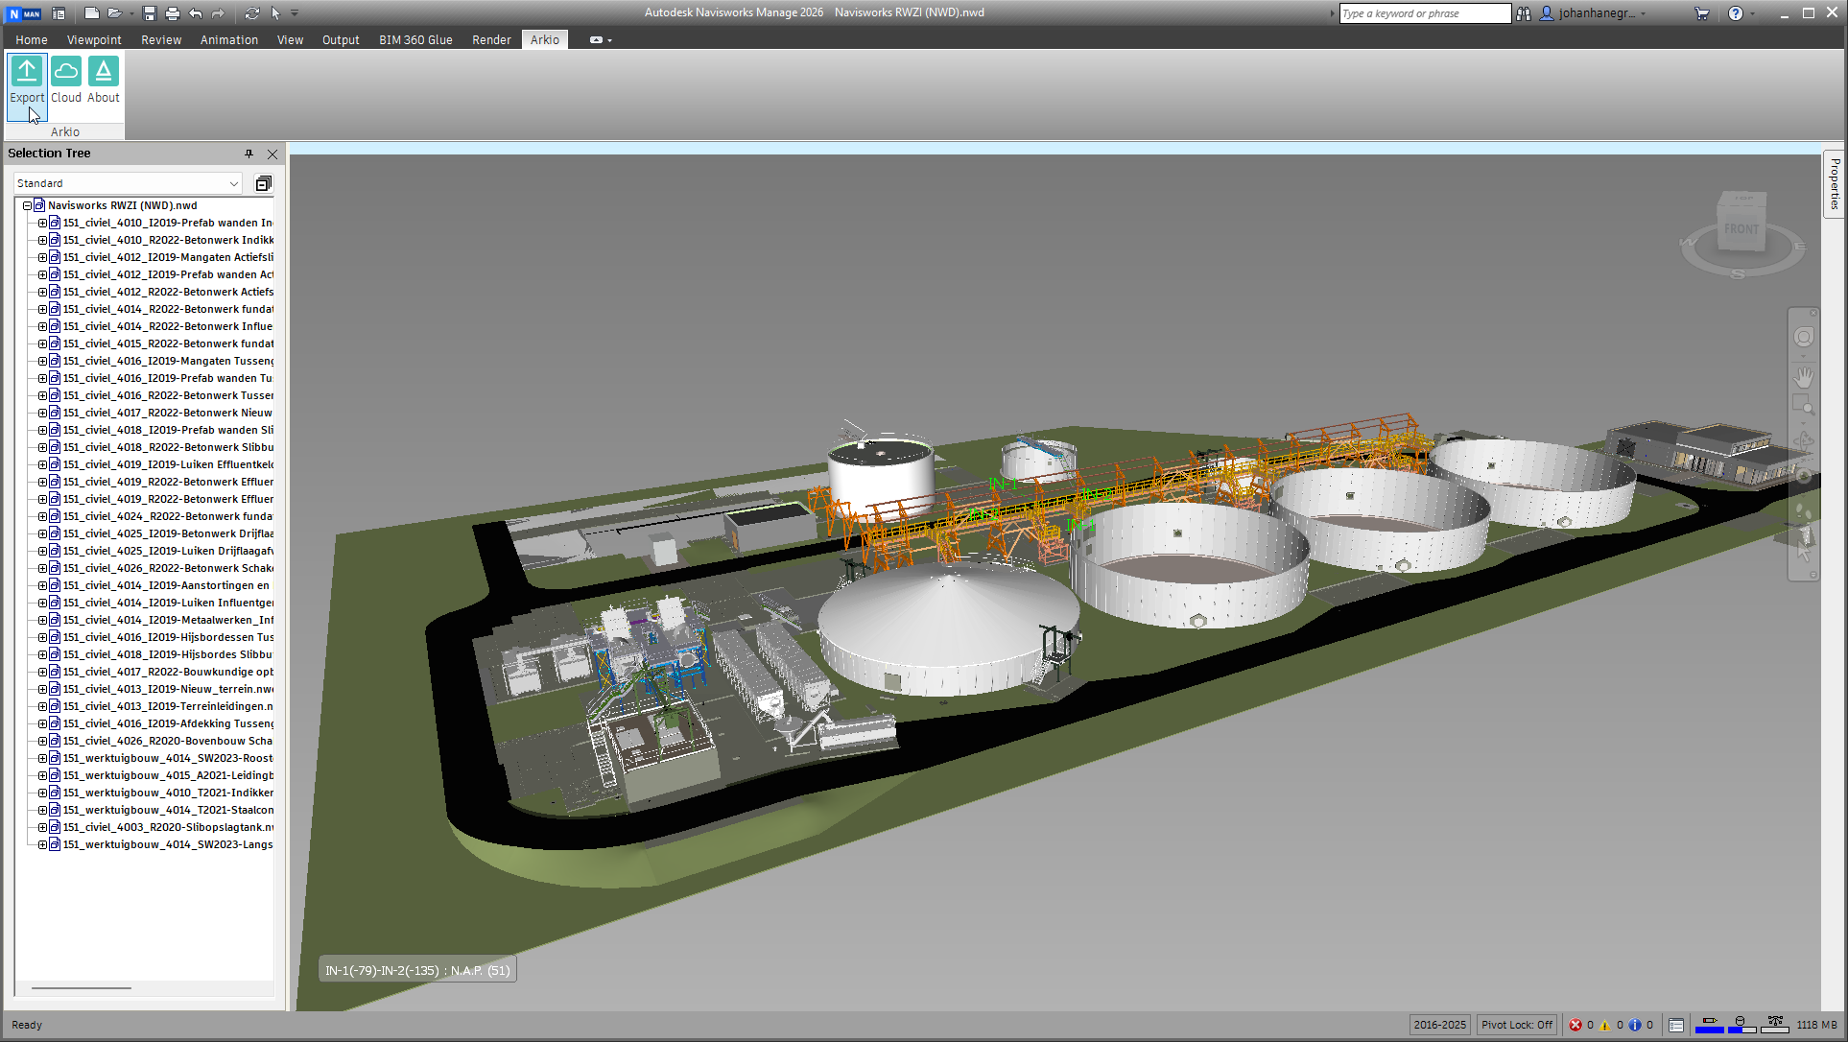
Task: Click the Help question mark icon
Action: 1736,13
